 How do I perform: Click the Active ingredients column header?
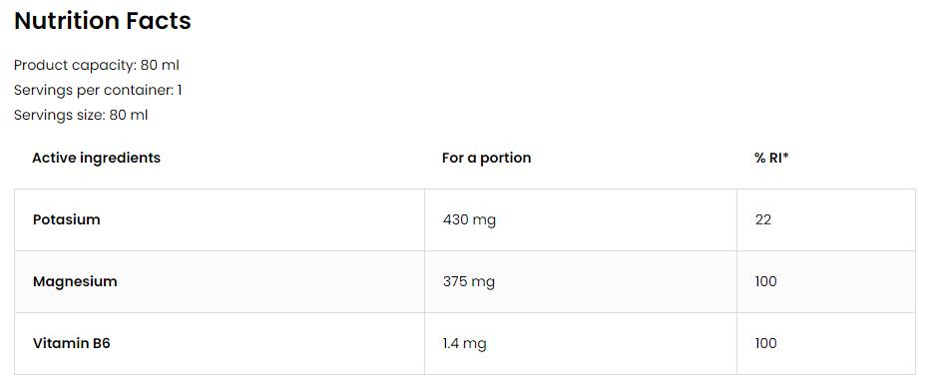(x=96, y=158)
